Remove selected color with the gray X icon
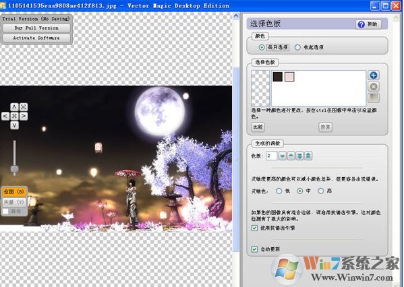 374,86
